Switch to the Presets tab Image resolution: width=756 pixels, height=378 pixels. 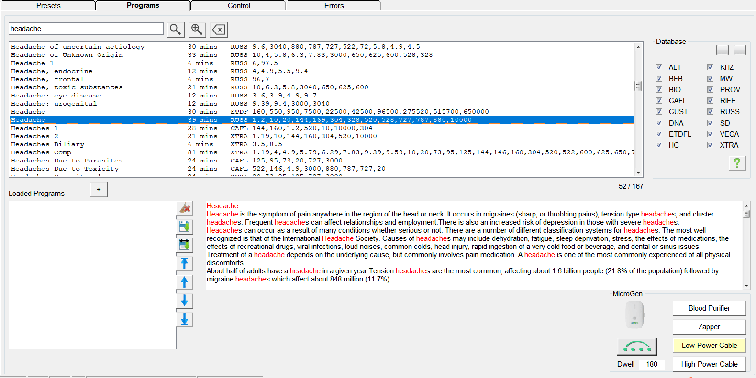tap(48, 6)
